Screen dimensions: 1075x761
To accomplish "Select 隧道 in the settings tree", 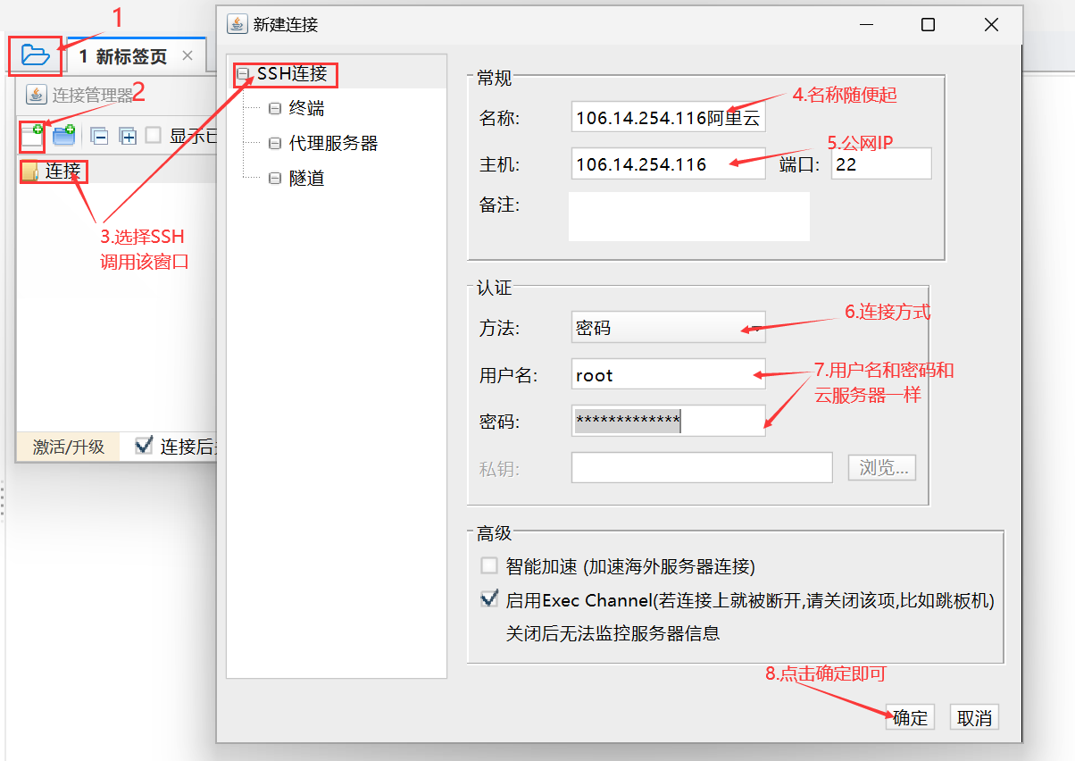I will 306,178.
